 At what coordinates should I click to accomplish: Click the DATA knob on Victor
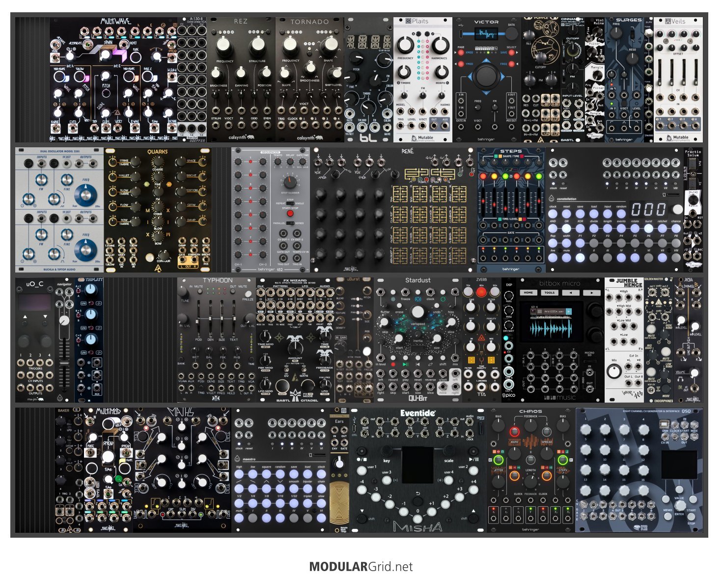(x=511, y=34)
